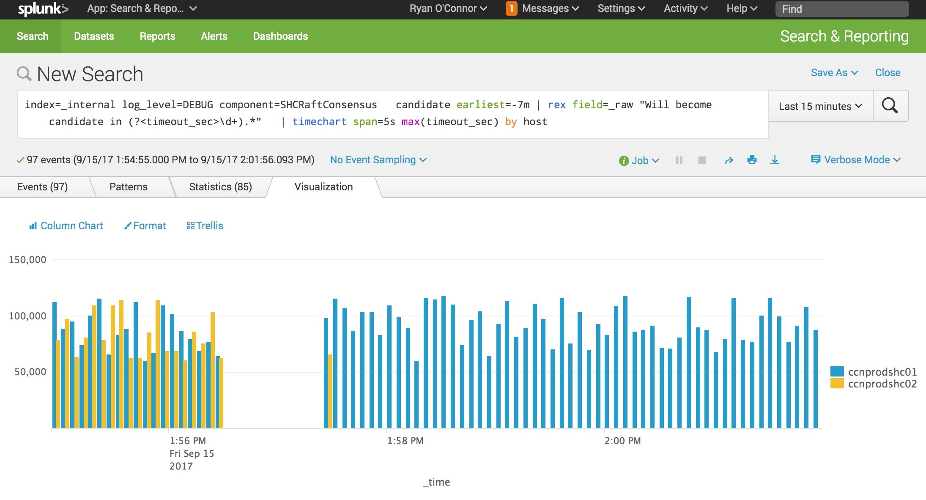
Task: Switch to the Statistics (85) tab
Action: [220, 187]
